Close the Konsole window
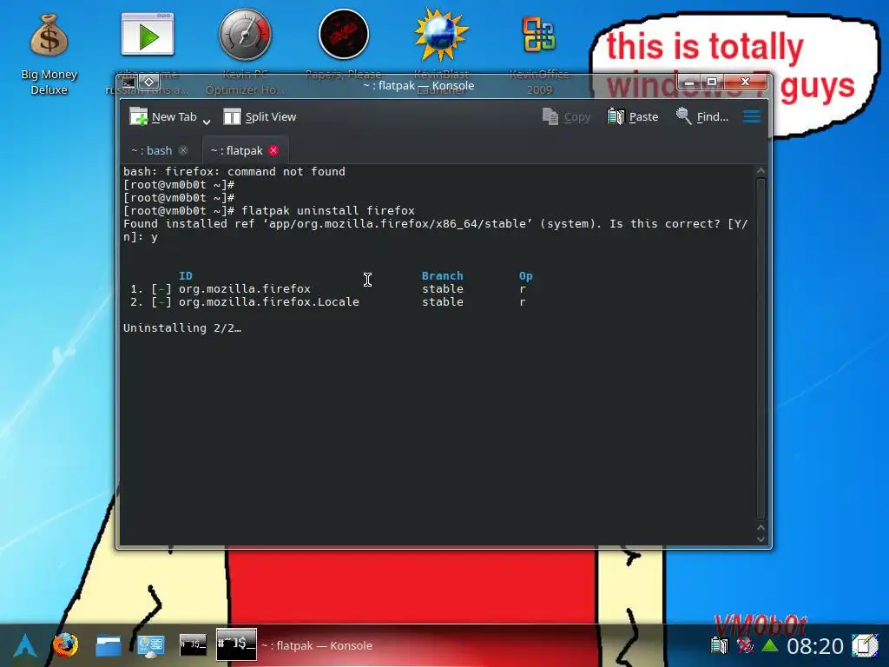The width and height of the screenshot is (889, 667). click(x=745, y=83)
